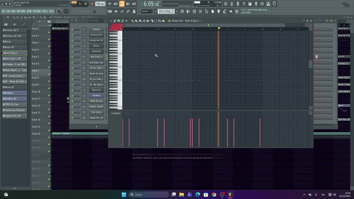Open the piano roll wrench tools menu
This screenshot has width=354, height=199.
point(115,21)
